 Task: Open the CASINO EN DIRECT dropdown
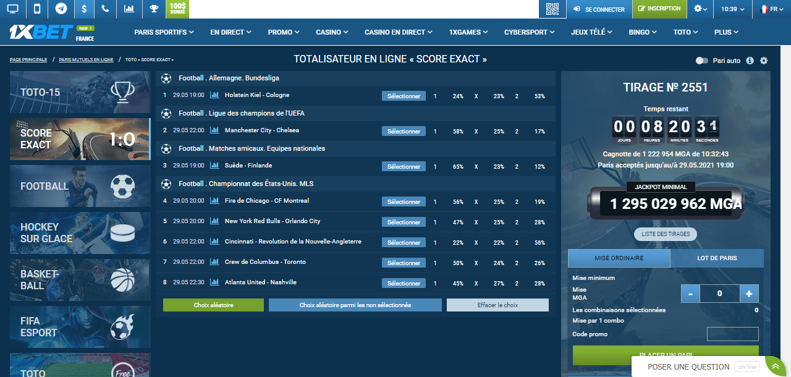399,32
